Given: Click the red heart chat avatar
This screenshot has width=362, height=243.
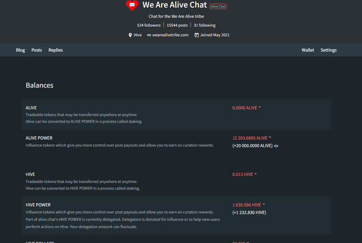Looking at the screenshot, I should (x=132, y=5).
